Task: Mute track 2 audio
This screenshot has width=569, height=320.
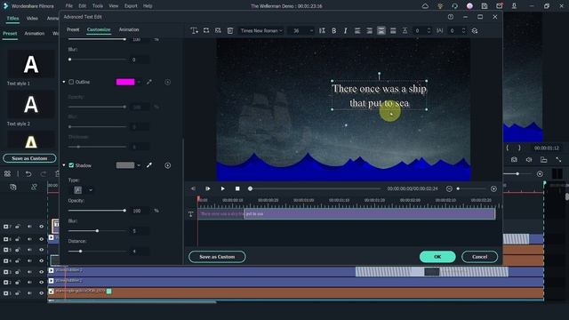Action: point(29,282)
